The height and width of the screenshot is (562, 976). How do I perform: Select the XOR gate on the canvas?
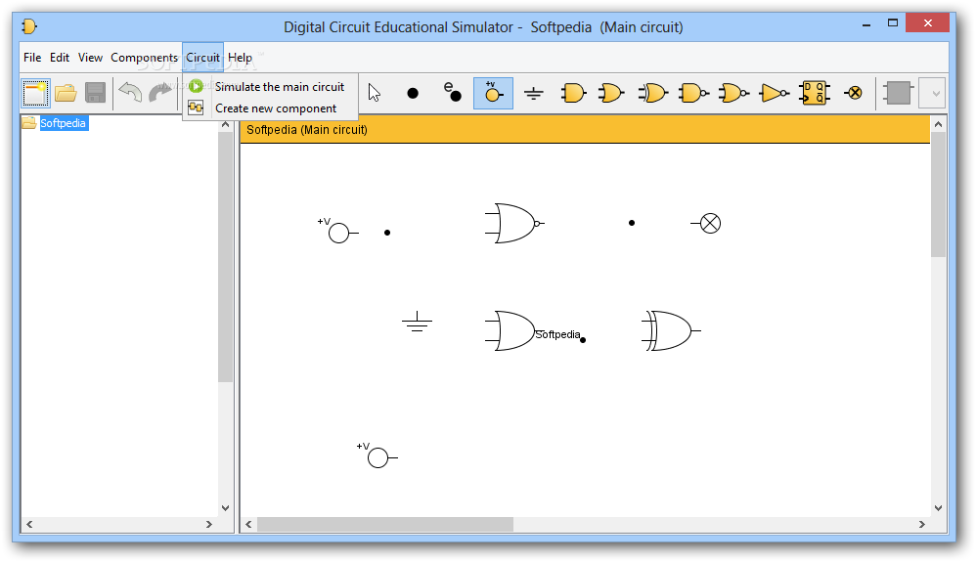click(x=671, y=330)
